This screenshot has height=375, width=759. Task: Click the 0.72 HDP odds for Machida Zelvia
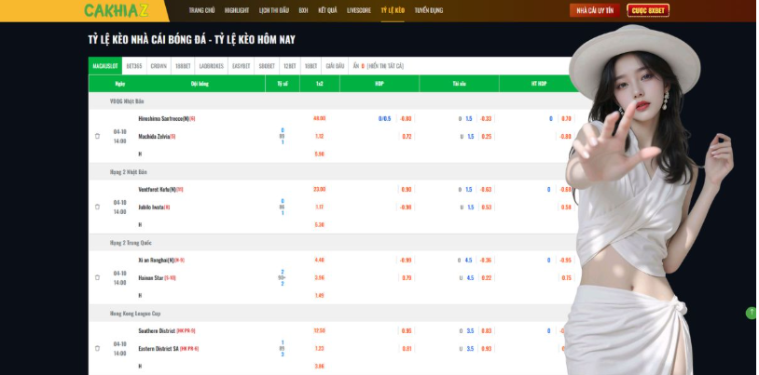click(407, 136)
